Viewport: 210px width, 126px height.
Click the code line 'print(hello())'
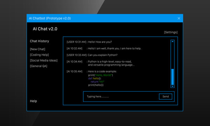tap(96, 85)
